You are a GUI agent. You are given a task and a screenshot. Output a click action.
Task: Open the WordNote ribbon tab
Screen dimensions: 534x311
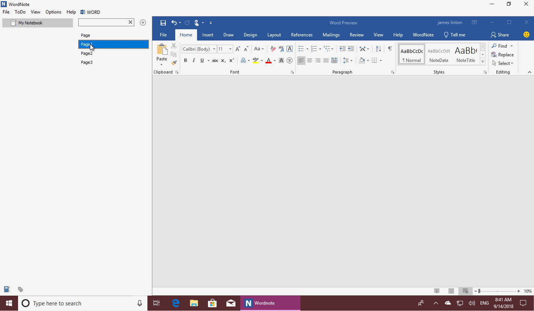pyautogui.click(x=423, y=35)
